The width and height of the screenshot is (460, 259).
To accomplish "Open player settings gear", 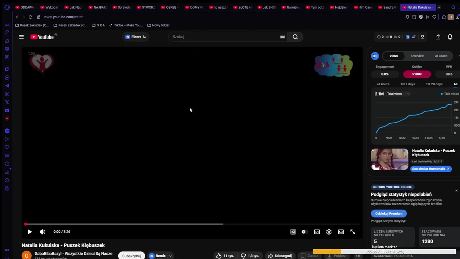I will click(x=329, y=232).
